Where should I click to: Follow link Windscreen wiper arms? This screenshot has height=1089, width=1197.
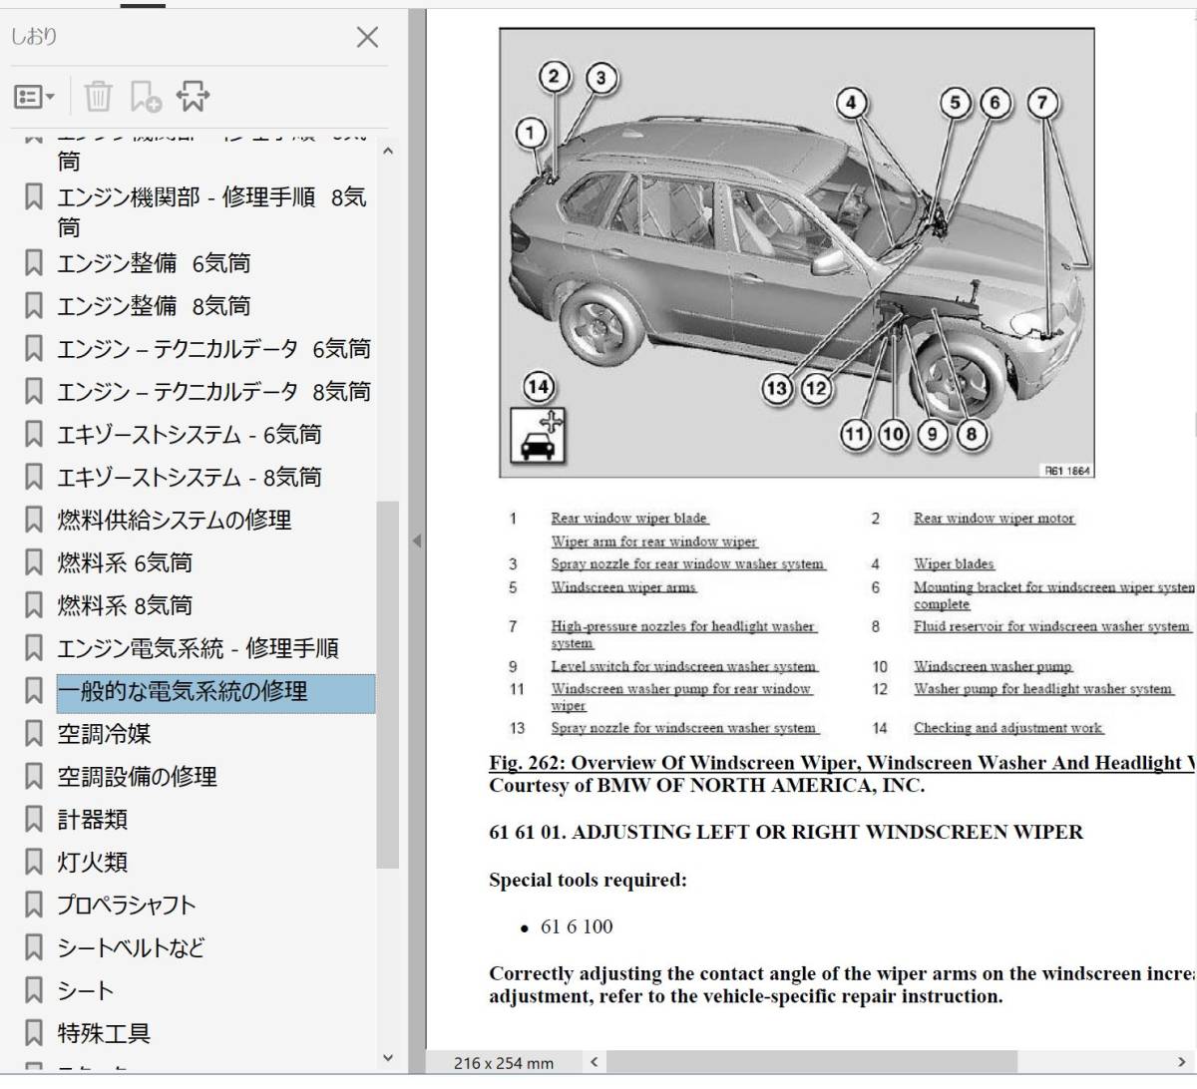[x=623, y=587]
